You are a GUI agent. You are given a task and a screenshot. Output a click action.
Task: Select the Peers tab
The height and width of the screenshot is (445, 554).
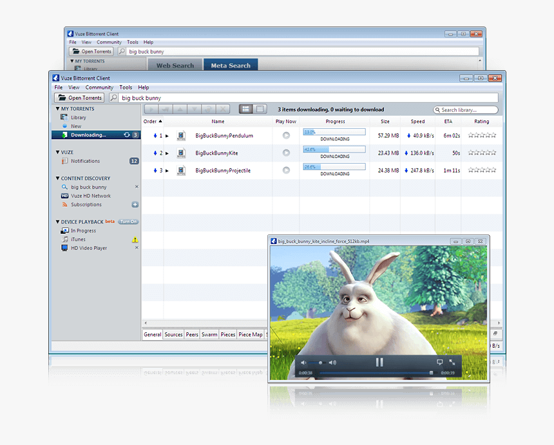pos(192,334)
